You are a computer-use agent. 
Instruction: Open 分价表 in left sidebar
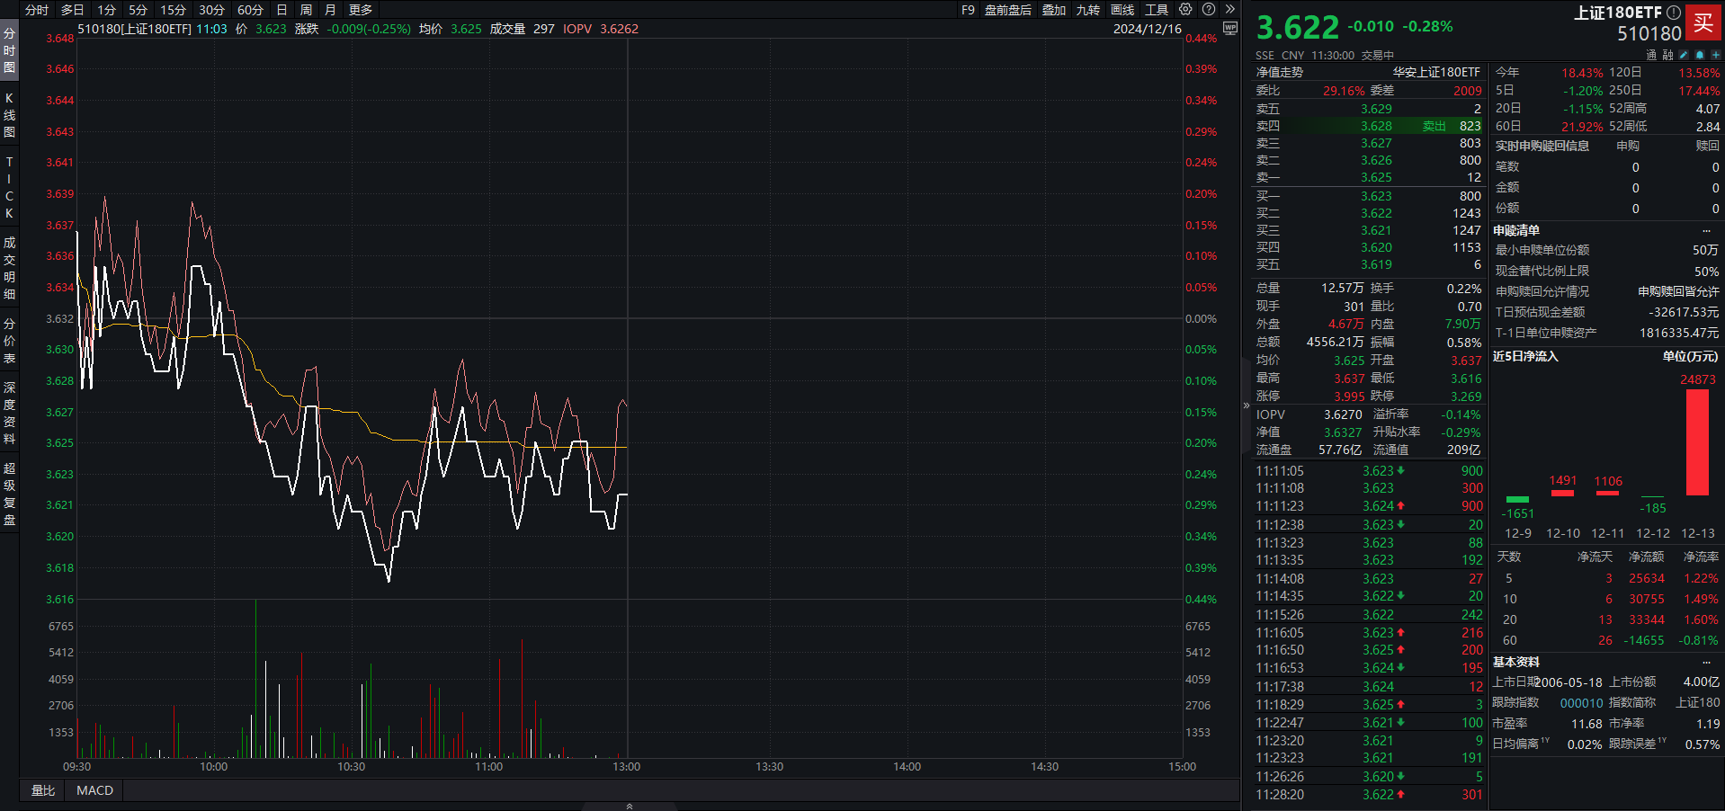(9, 341)
